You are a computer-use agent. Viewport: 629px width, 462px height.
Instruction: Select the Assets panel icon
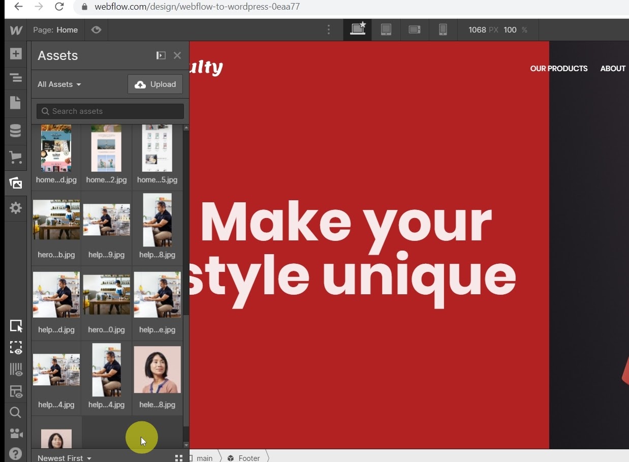(x=16, y=183)
